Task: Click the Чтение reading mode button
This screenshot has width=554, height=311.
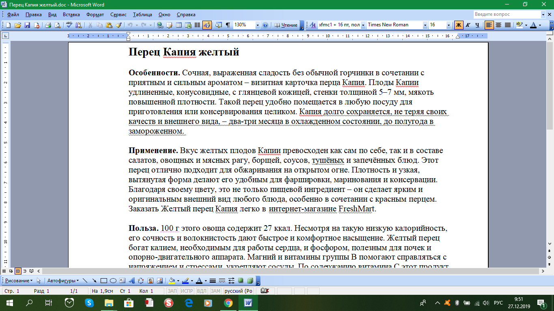Action: (286, 25)
